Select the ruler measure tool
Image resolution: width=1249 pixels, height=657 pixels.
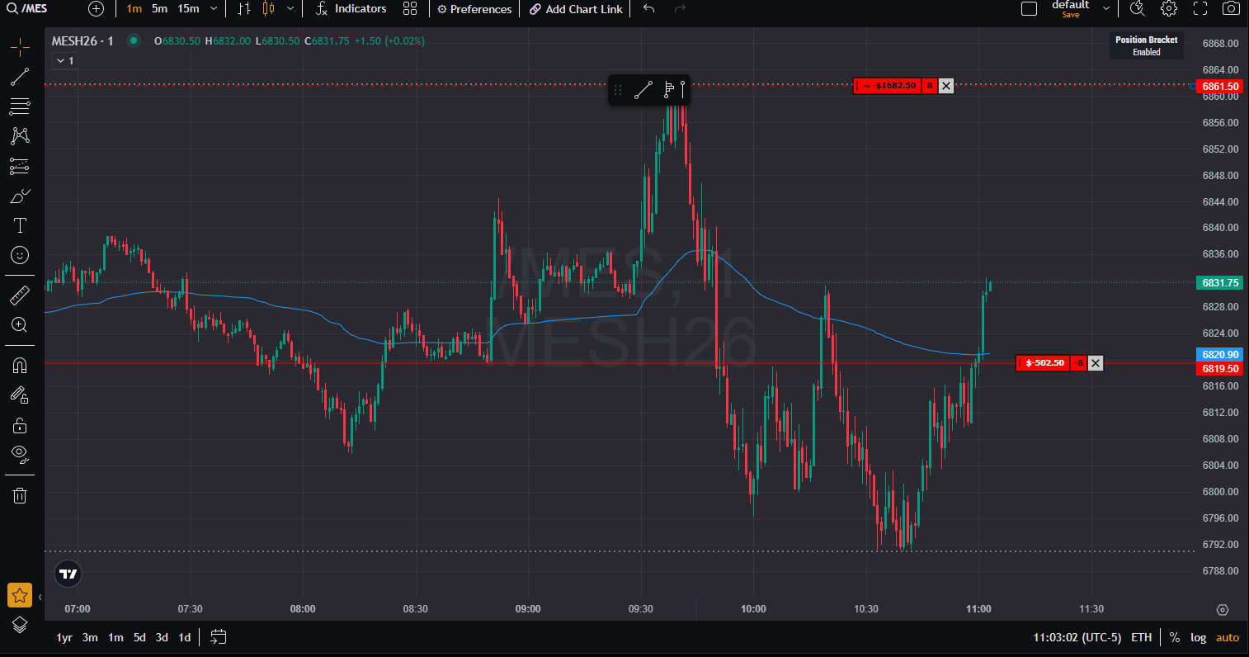coord(20,295)
